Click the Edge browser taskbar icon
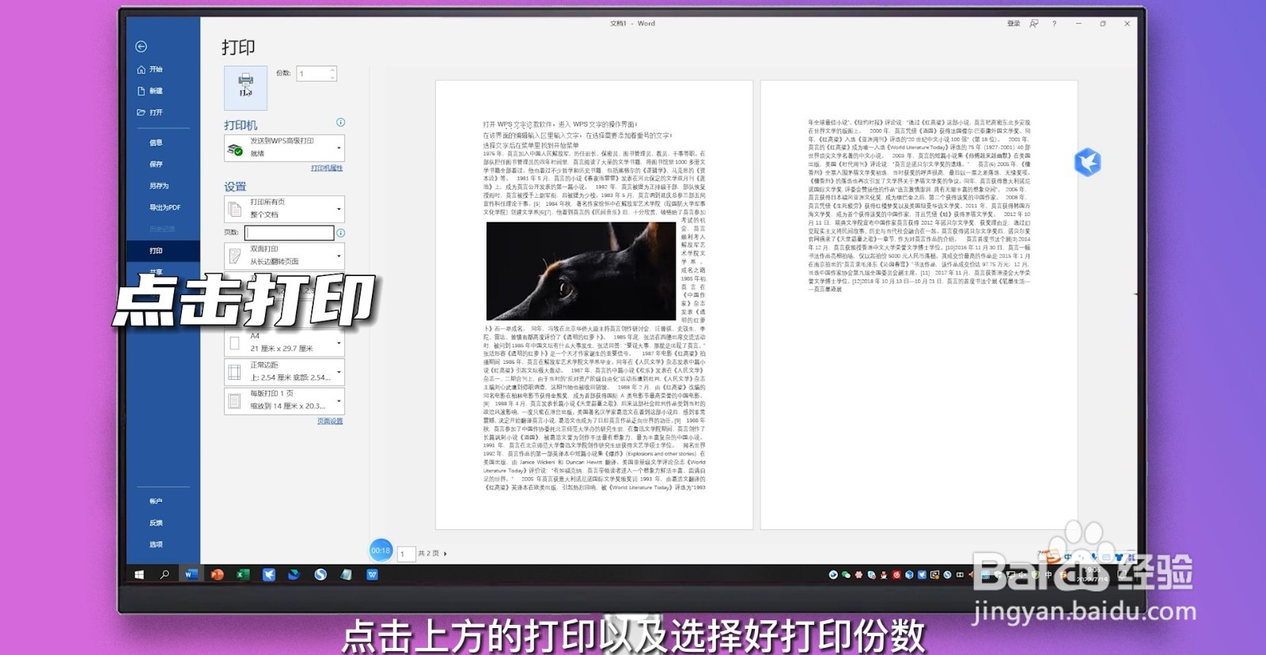The width and height of the screenshot is (1266, 655). pyautogui.click(x=294, y=575)
